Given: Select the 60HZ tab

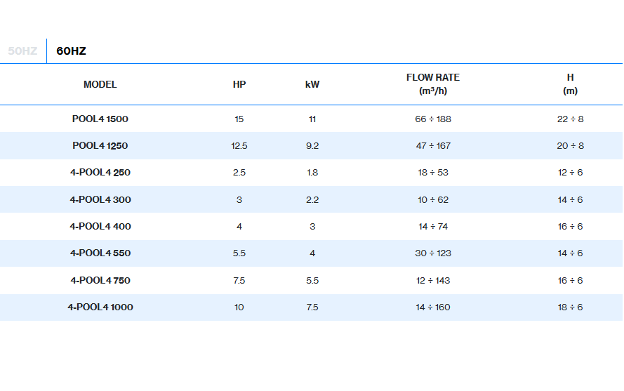Looking at the screenshot, I should (71, 51).
